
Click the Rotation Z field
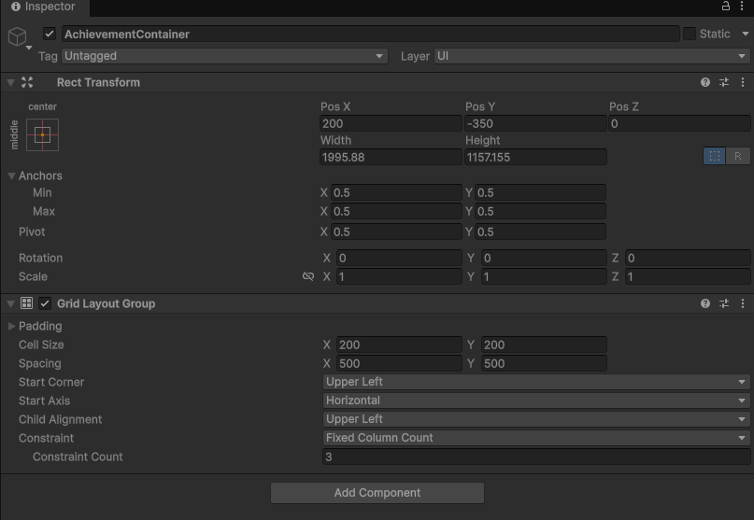click(688, 258)
